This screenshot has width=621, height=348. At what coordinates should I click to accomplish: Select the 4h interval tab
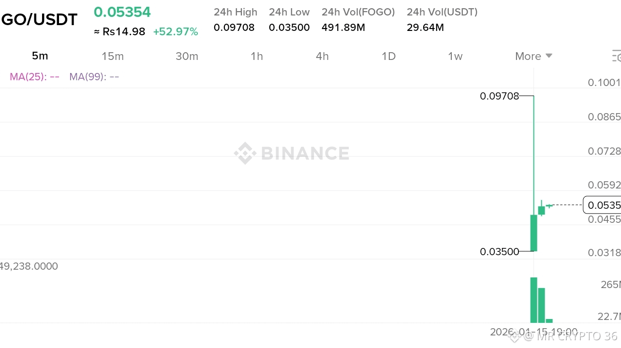coord(322,56)
